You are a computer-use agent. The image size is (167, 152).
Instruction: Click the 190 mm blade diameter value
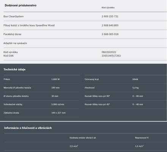click(55, 88)
